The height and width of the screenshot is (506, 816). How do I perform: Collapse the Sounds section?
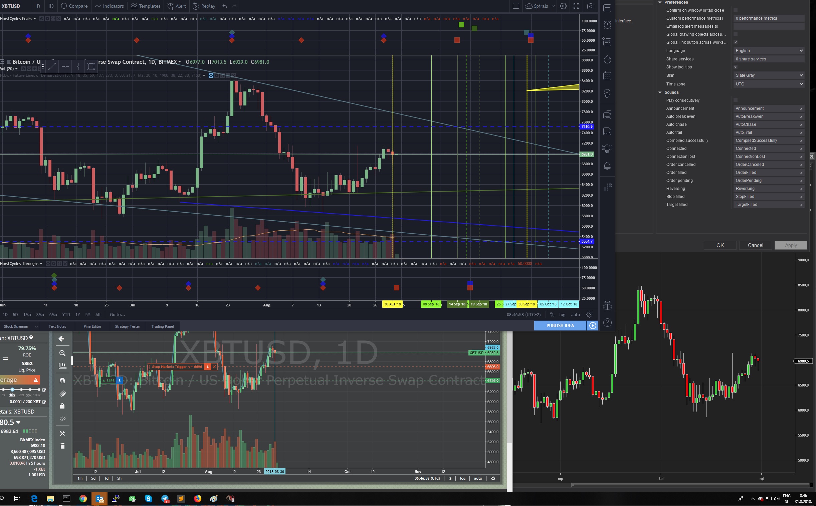(x=660, y=92)
